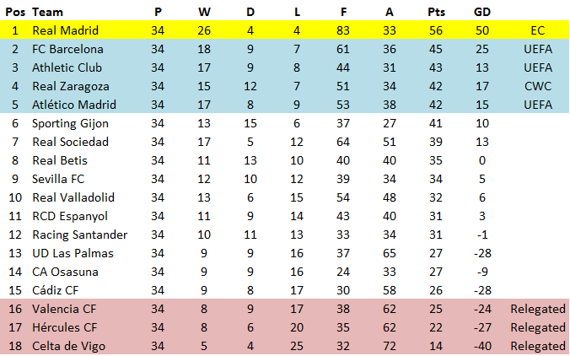Viewport: 570px width, 356px height.
Task: Click Racing Santander's goal difference -1
Action: point(482,235)
